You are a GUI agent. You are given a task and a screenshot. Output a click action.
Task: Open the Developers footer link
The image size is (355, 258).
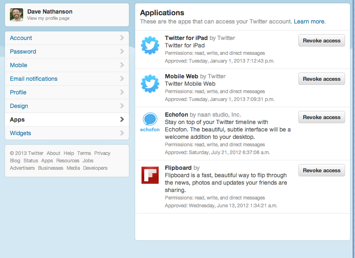pyautogui.click(x=95, y=168)
